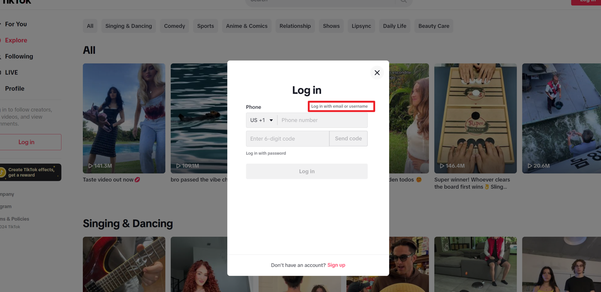Open Create TikTok effects reward banner
Screen dimensions: 601x292
click(30, 172)
